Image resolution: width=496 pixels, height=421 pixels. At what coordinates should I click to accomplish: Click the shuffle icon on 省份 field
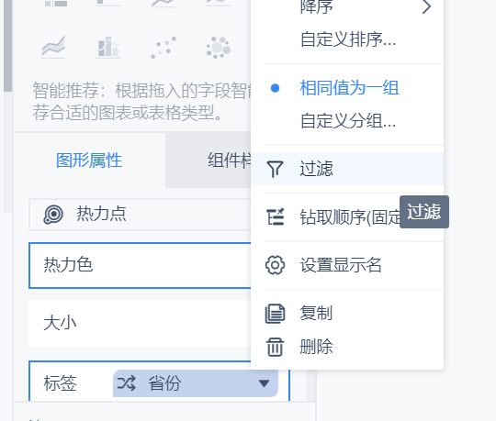tap(126, 383)
